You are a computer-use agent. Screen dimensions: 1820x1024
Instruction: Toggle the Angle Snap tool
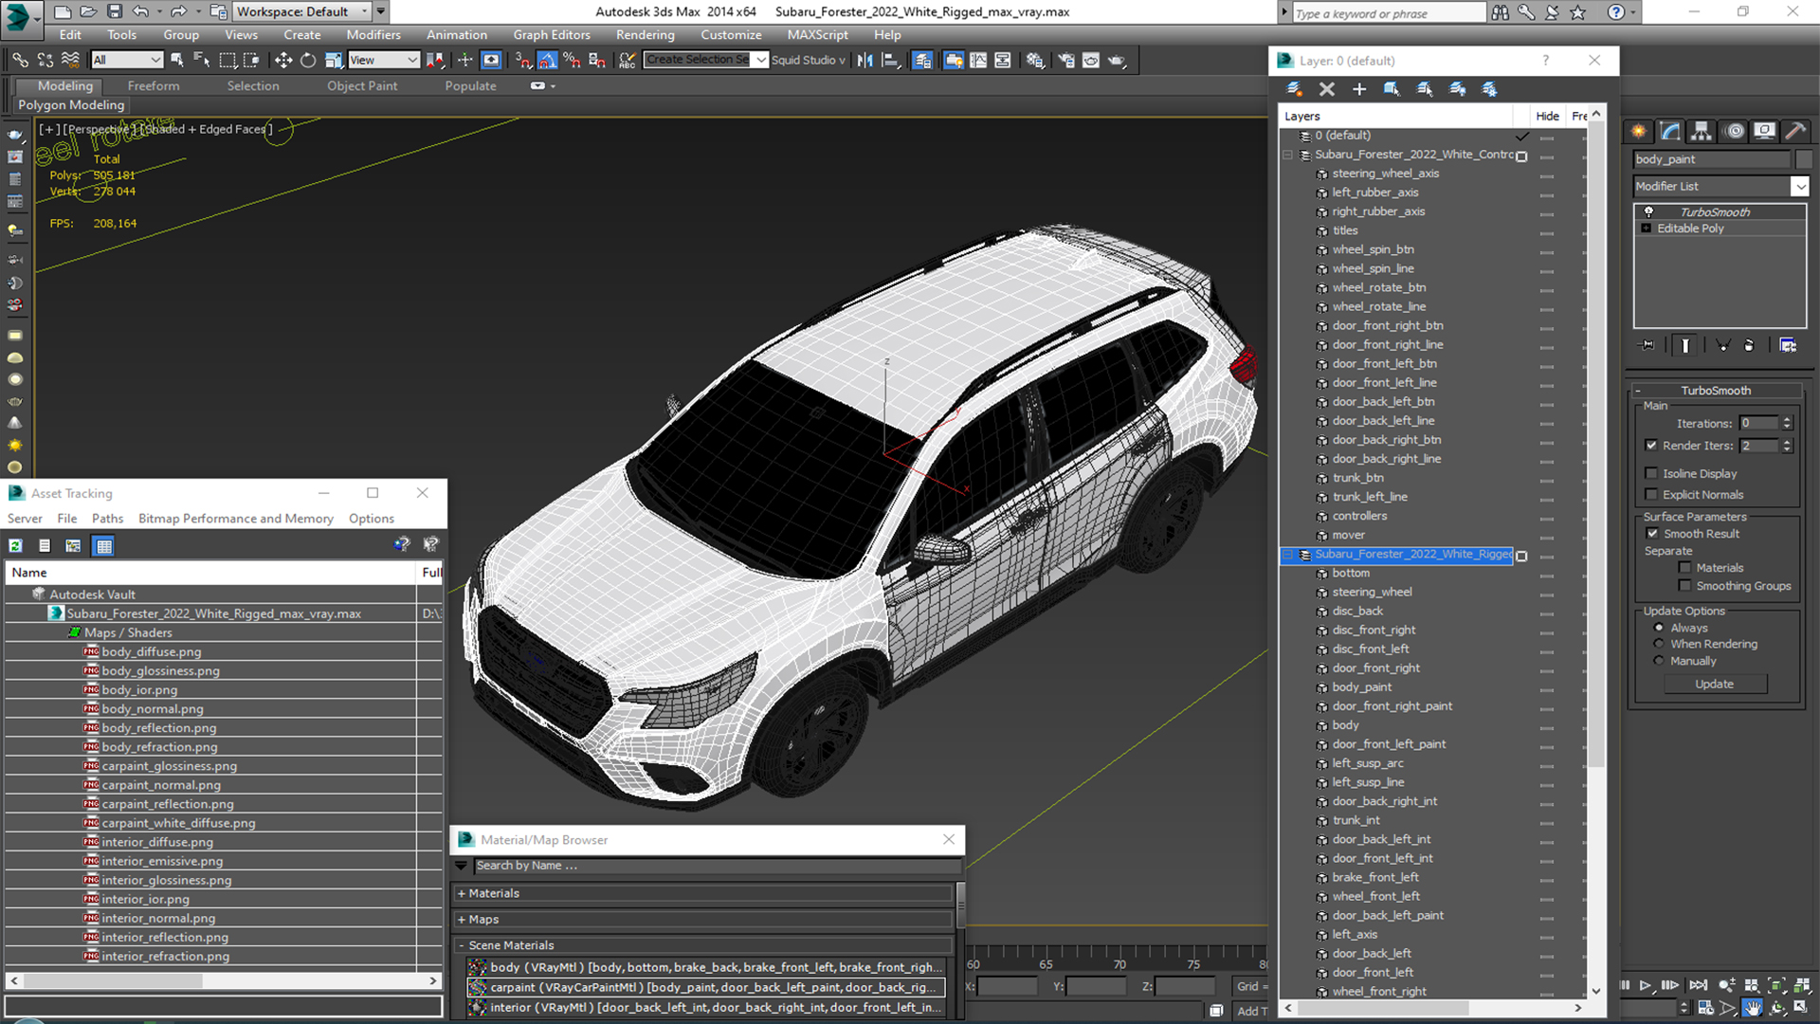548,60
